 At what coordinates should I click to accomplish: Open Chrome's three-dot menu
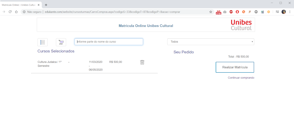pos(290,12)
